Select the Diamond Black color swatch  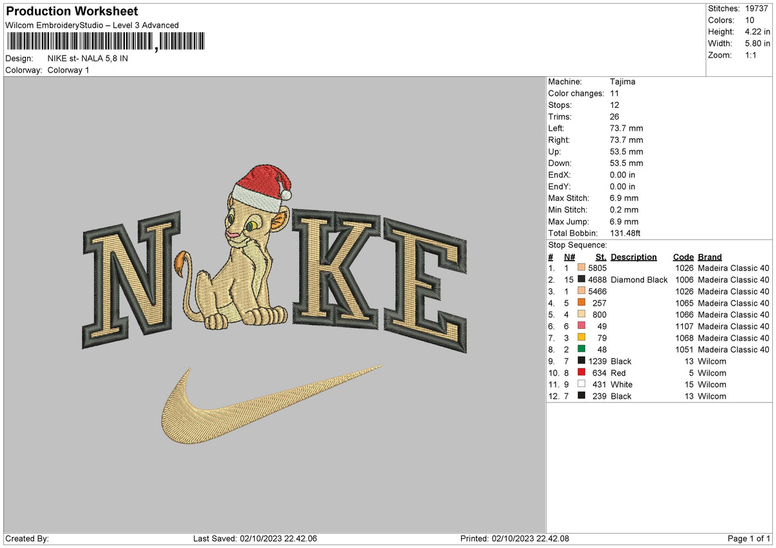click(x=582, y=280)
